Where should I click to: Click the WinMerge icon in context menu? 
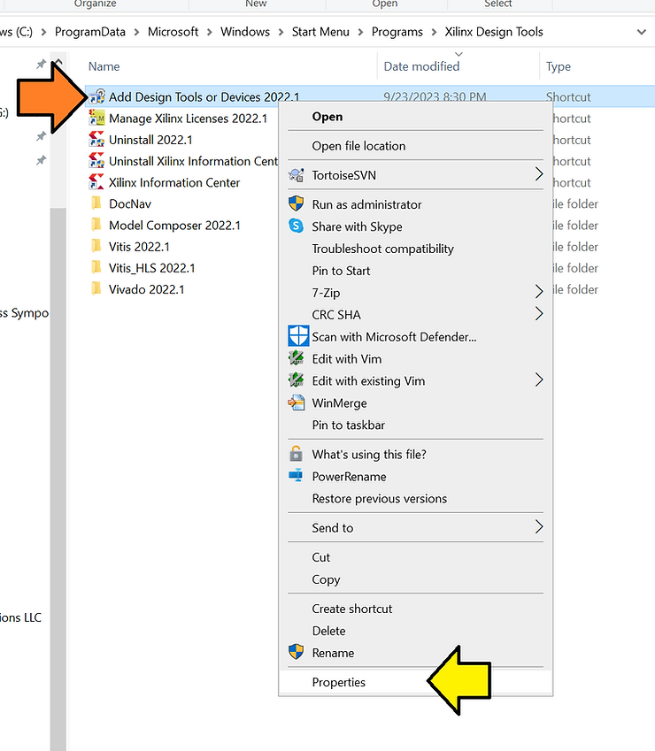(297, 403)
